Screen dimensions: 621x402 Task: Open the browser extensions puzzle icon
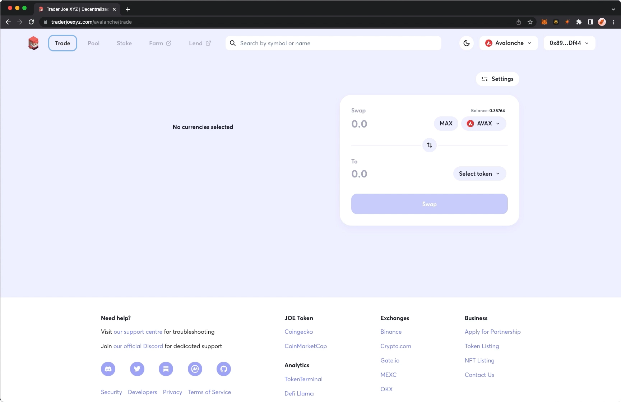[579, 22]
